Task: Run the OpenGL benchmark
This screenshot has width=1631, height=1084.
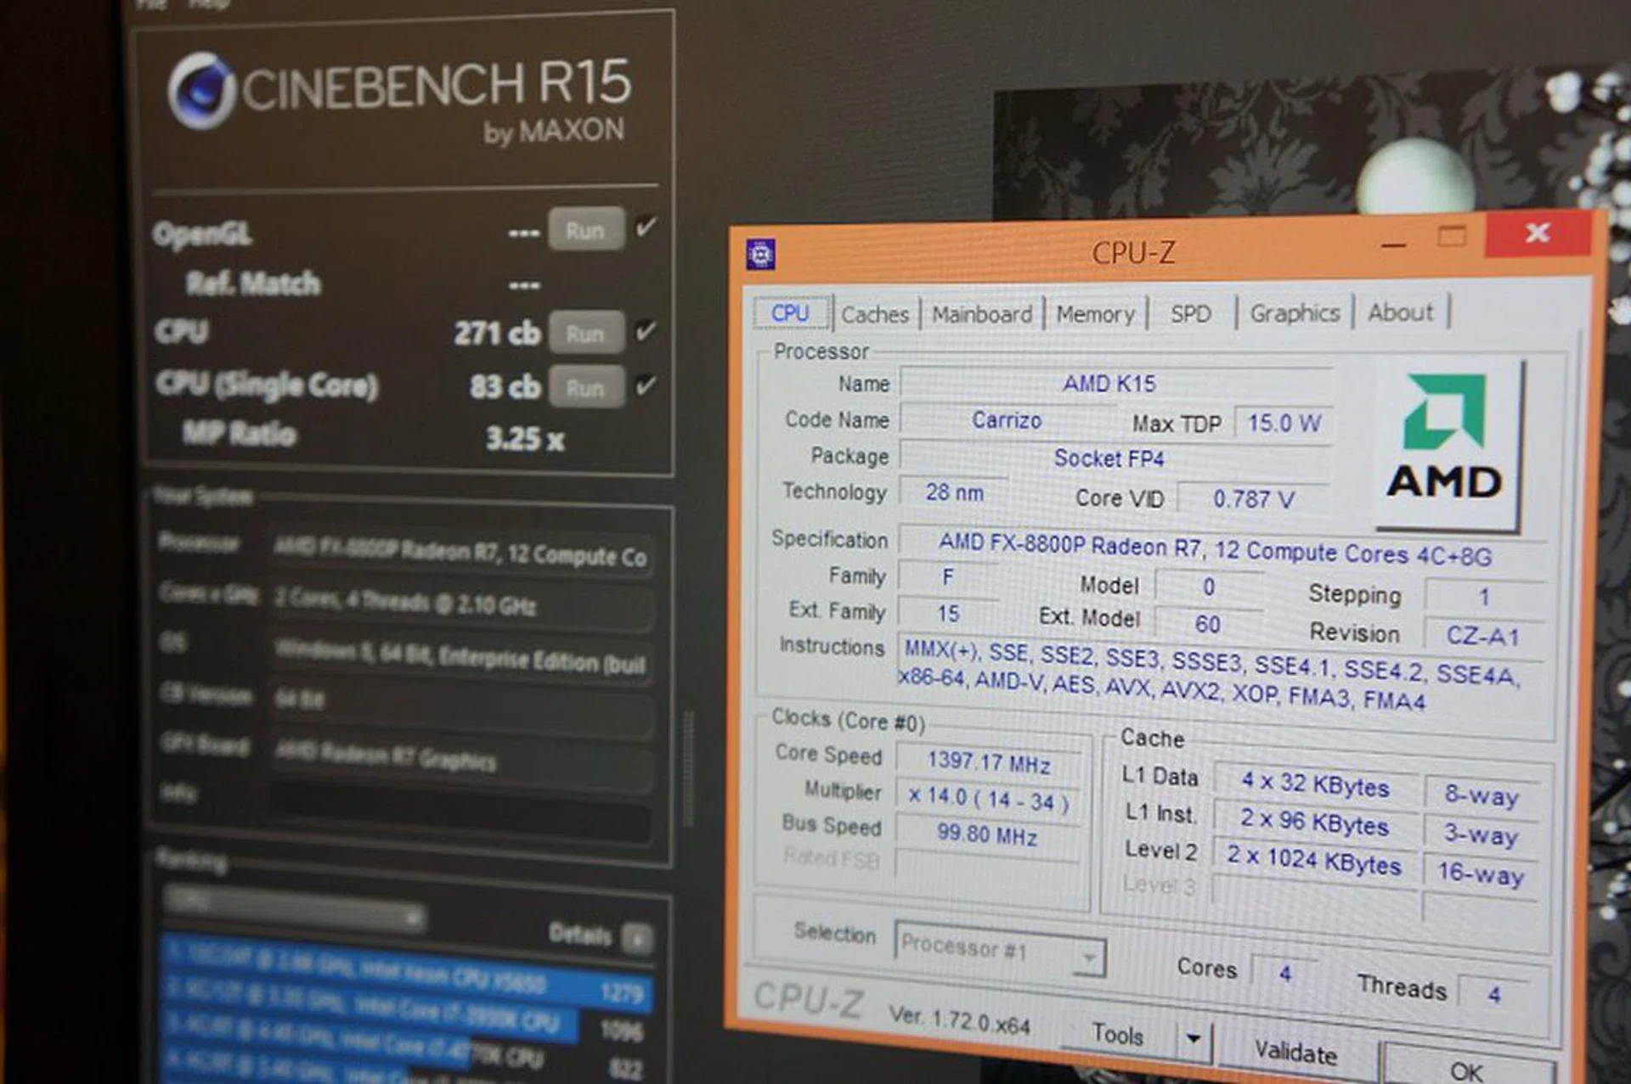Action: point(585,230)
